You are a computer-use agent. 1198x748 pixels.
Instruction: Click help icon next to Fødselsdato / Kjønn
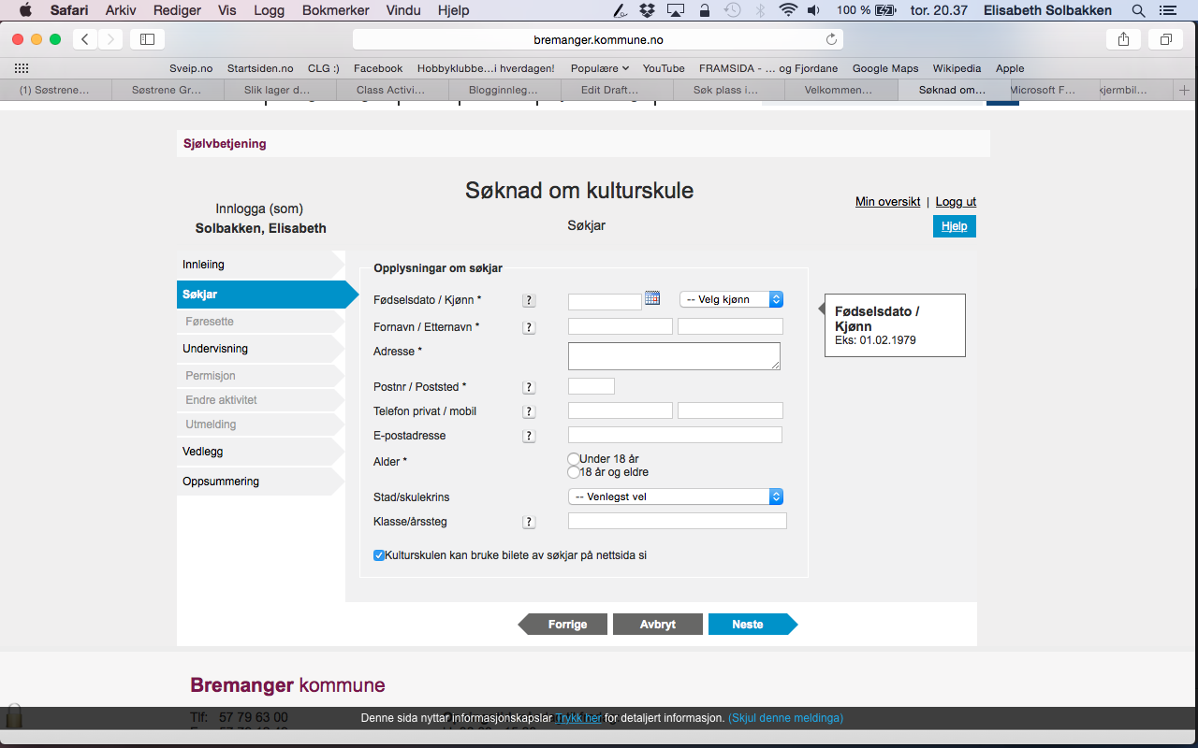coord(529,300)
